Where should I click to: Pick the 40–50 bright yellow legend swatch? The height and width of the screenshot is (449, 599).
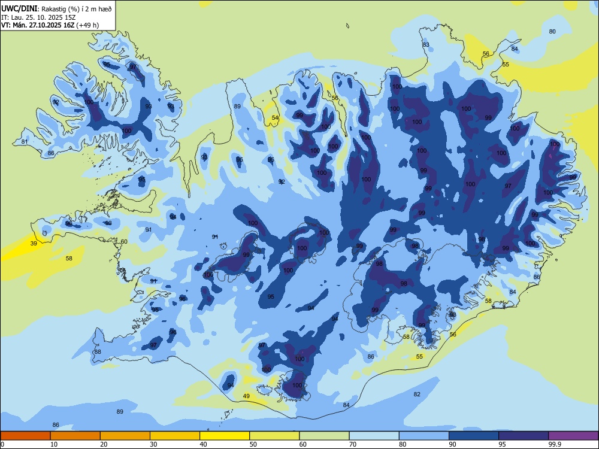(x=225, y=436)
